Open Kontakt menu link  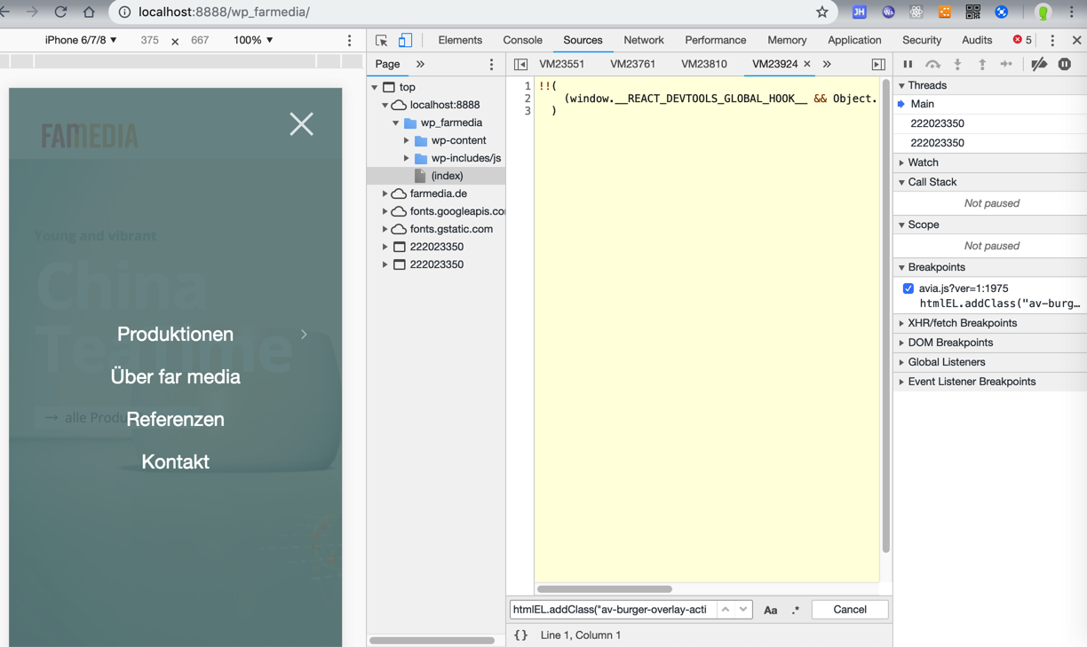[x=175, y=462]
